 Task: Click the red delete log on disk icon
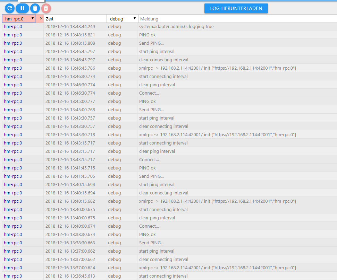click(46, 8)
